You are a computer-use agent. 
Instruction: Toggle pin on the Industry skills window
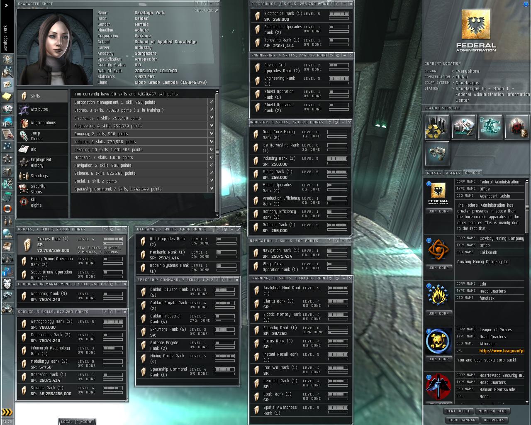[x=336, y=122]
